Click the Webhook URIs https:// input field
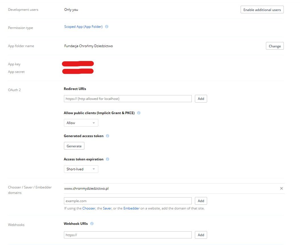Viewport: 300px width, 245px height. (128, 235)
